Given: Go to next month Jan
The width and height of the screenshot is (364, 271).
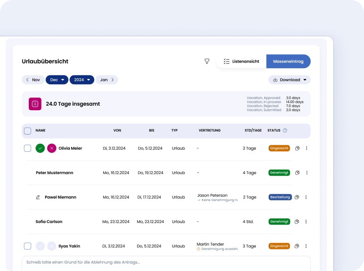Looking at the screenshot, I should (x=107, y=80).
